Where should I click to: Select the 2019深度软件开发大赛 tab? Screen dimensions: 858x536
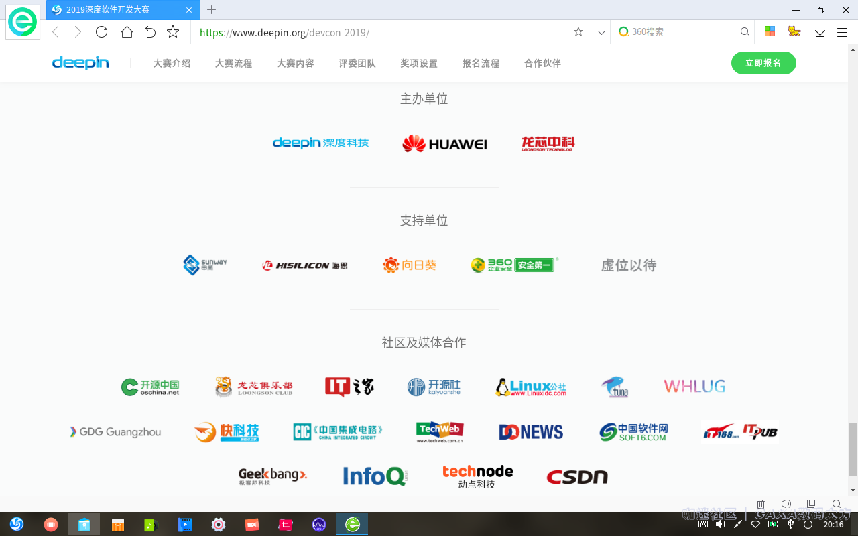[123, 10]
